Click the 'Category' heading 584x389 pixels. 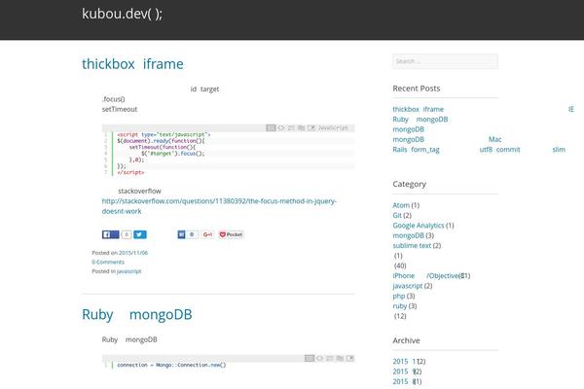[410, 184]
